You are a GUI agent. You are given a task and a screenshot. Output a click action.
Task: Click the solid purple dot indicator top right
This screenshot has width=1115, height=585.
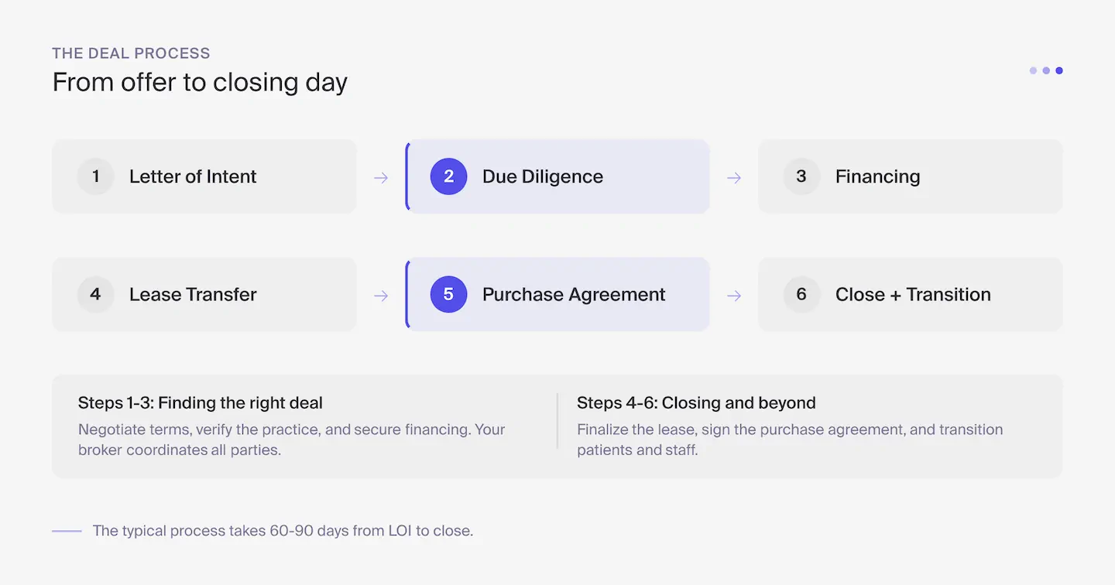pyautogui.click(x=1059, y=70)
